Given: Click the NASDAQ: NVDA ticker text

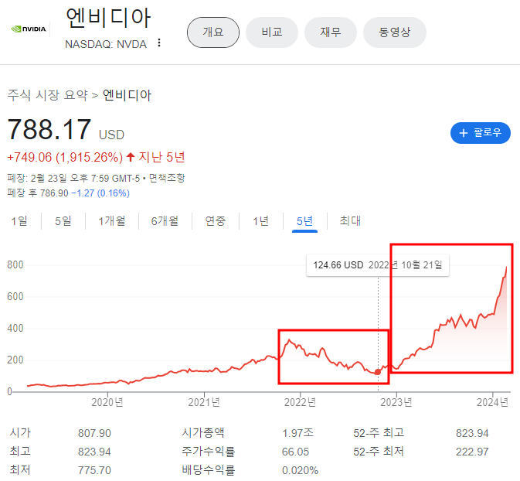Looking at the screenshot, I should pos(106,44).
